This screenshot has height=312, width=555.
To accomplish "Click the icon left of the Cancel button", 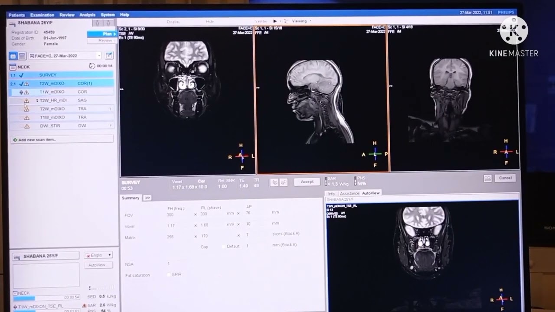I will [x=488, y=178].
